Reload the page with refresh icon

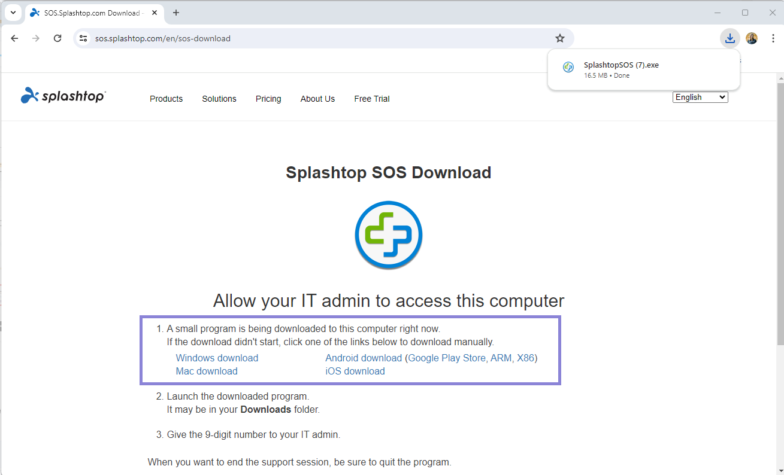(x=57, y=38)
